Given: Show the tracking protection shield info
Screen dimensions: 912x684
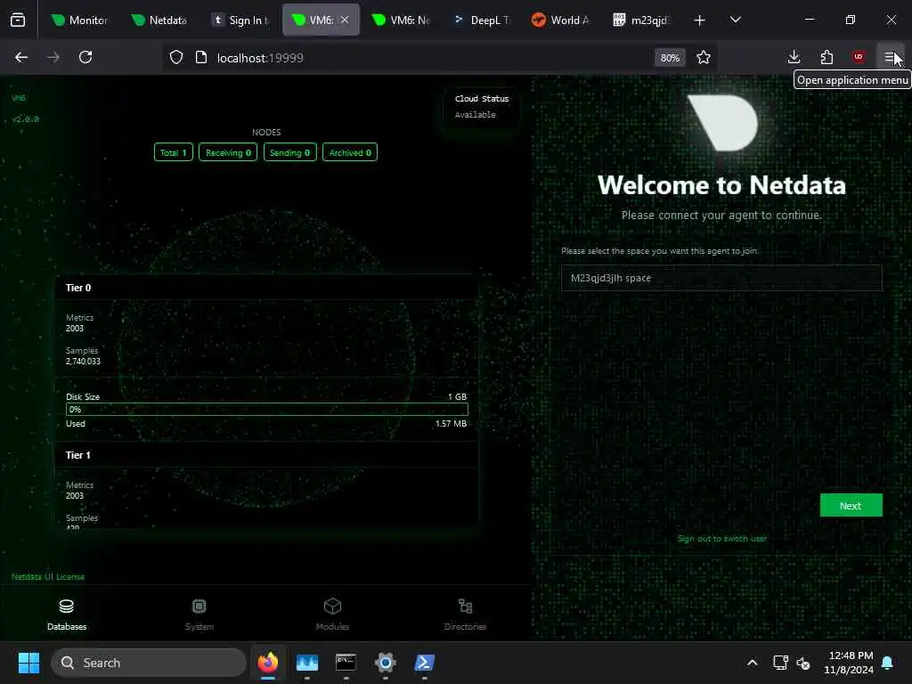Looking at the screenshot, I should click(176, 58).
